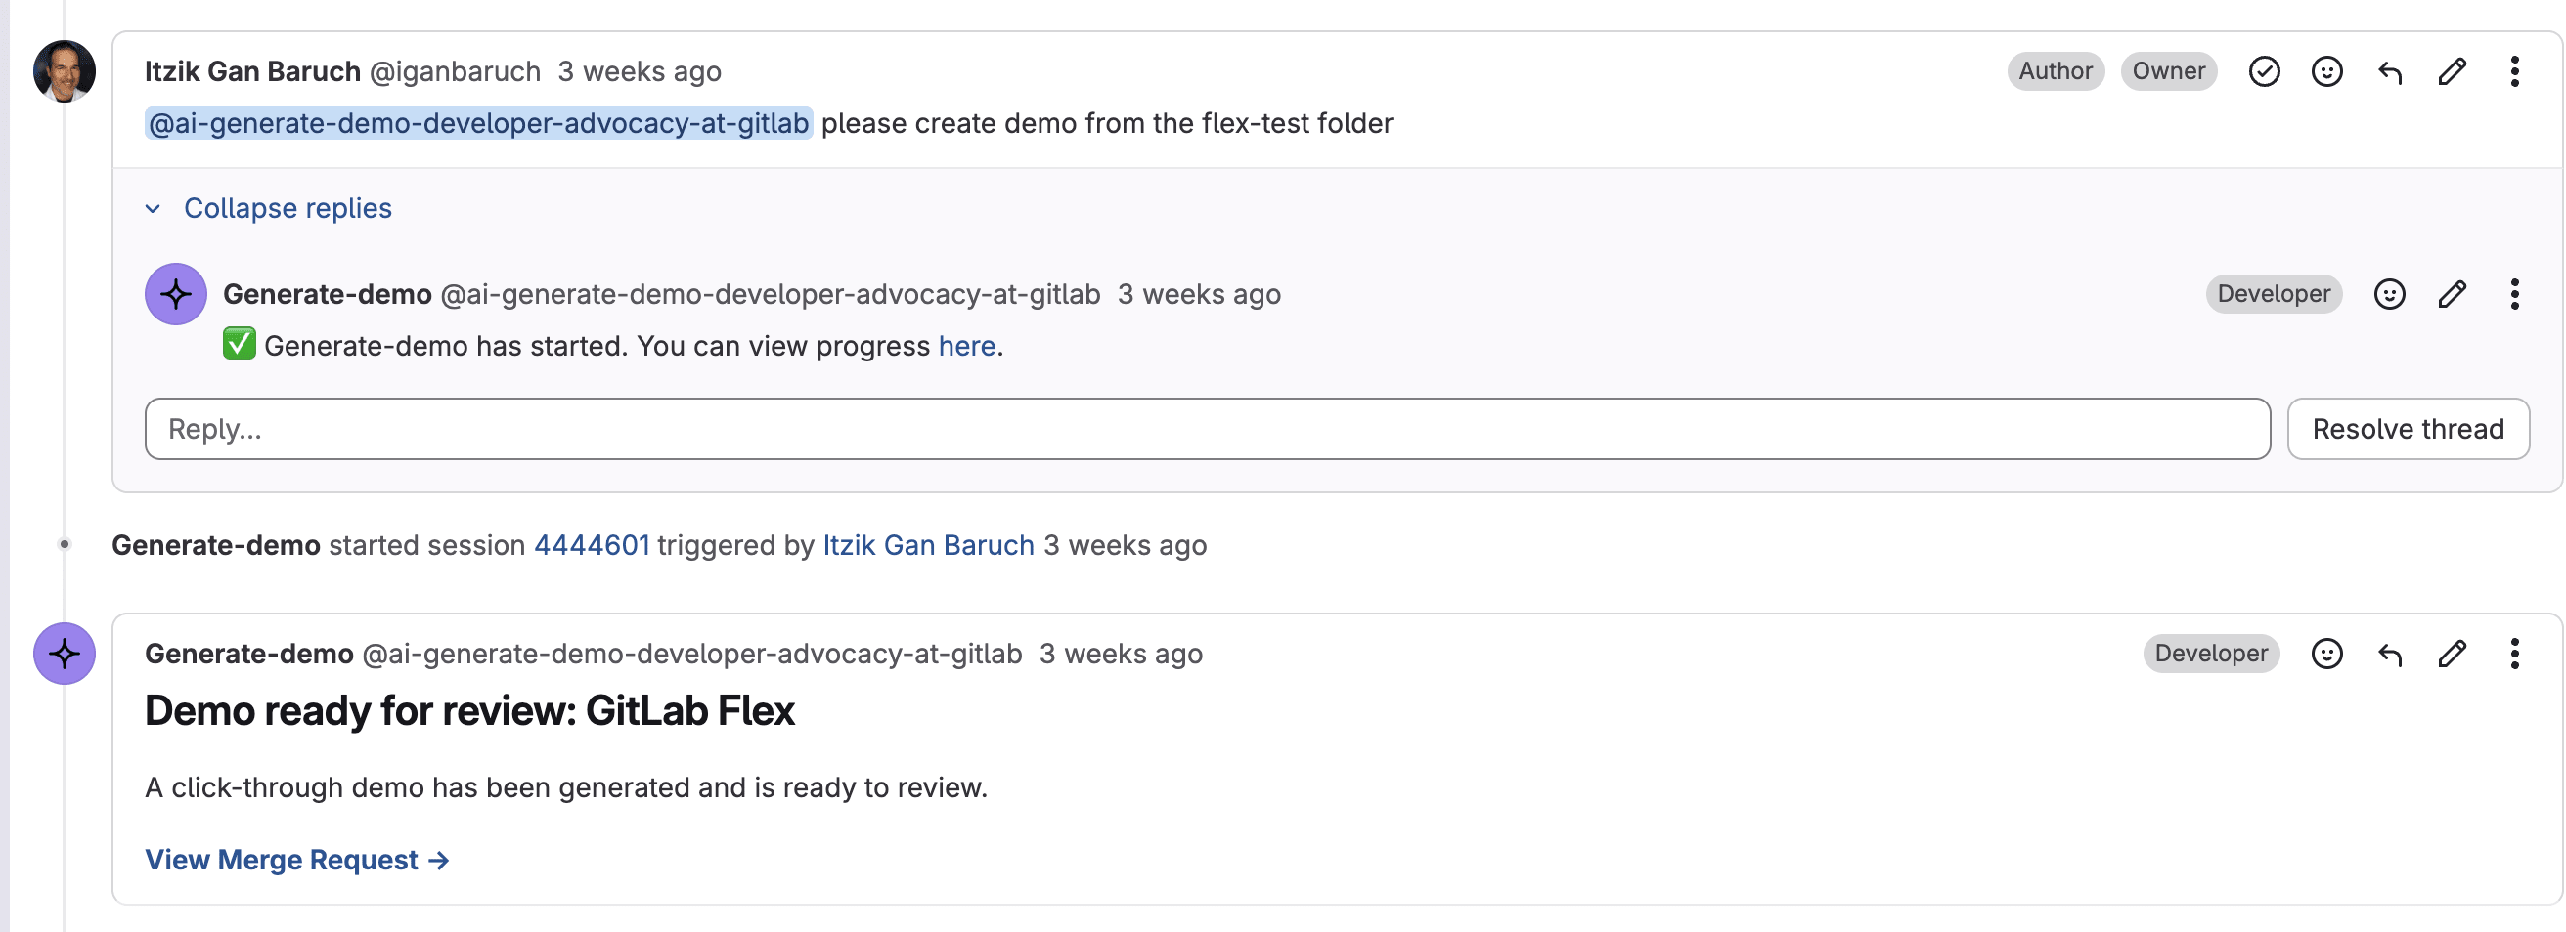
Task: Collapse replies chevron in the thread
Action: [x=154, y=209]
